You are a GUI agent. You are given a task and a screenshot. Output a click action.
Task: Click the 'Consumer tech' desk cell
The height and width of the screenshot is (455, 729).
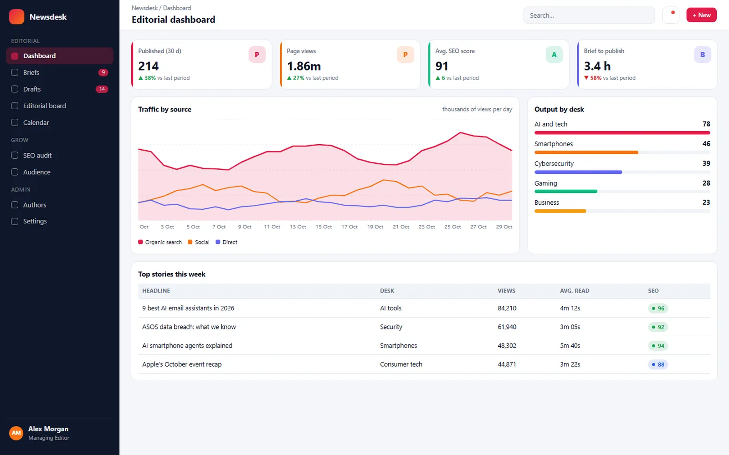(x=401, y=364)
